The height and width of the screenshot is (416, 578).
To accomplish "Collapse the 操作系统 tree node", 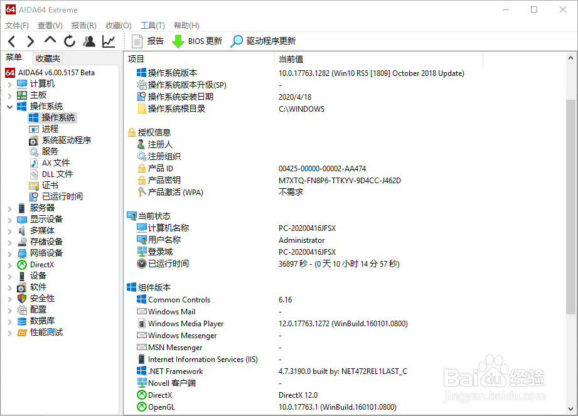I will [9, 107].
